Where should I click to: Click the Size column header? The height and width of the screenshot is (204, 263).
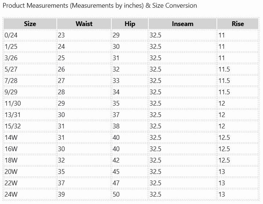click(x=30, y=24)
